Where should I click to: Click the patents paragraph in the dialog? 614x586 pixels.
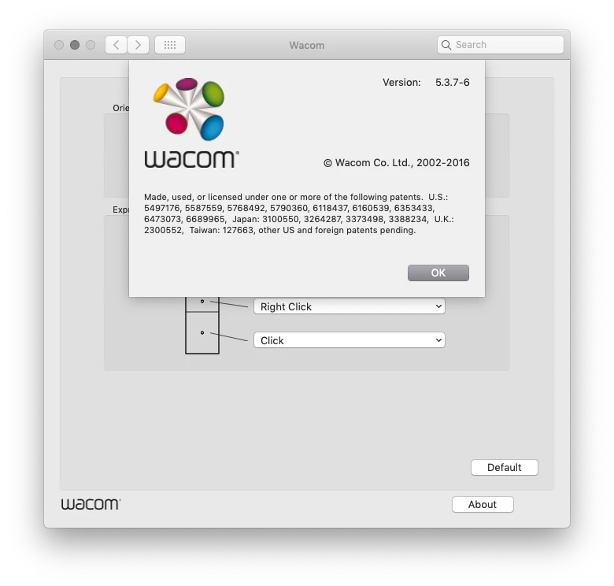[x=299, y=213]
